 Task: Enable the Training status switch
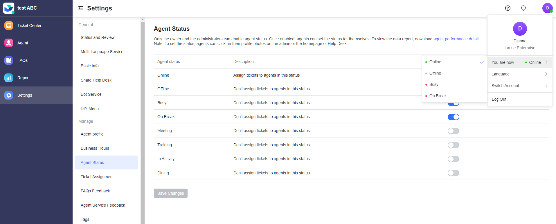(x=454, y=145)
